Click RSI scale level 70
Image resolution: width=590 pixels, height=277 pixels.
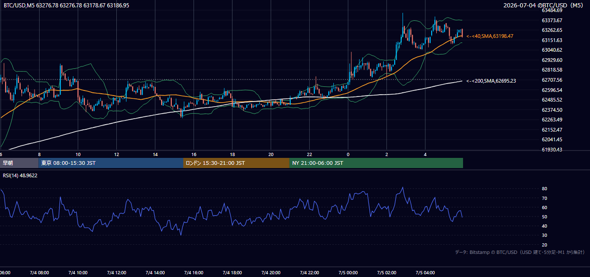(545, 198)
